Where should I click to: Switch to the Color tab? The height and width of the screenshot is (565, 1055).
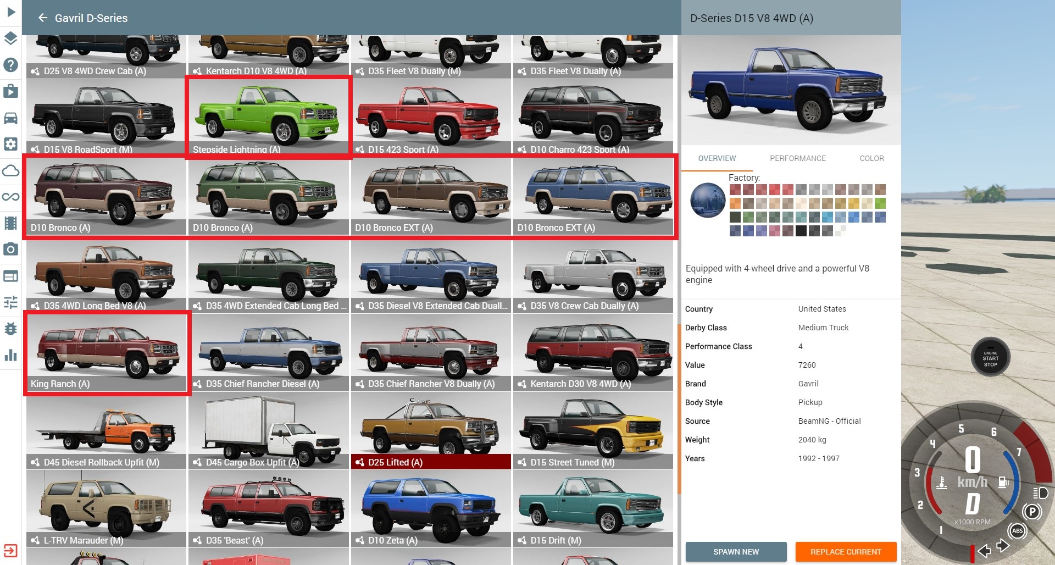tap(871, 158)
